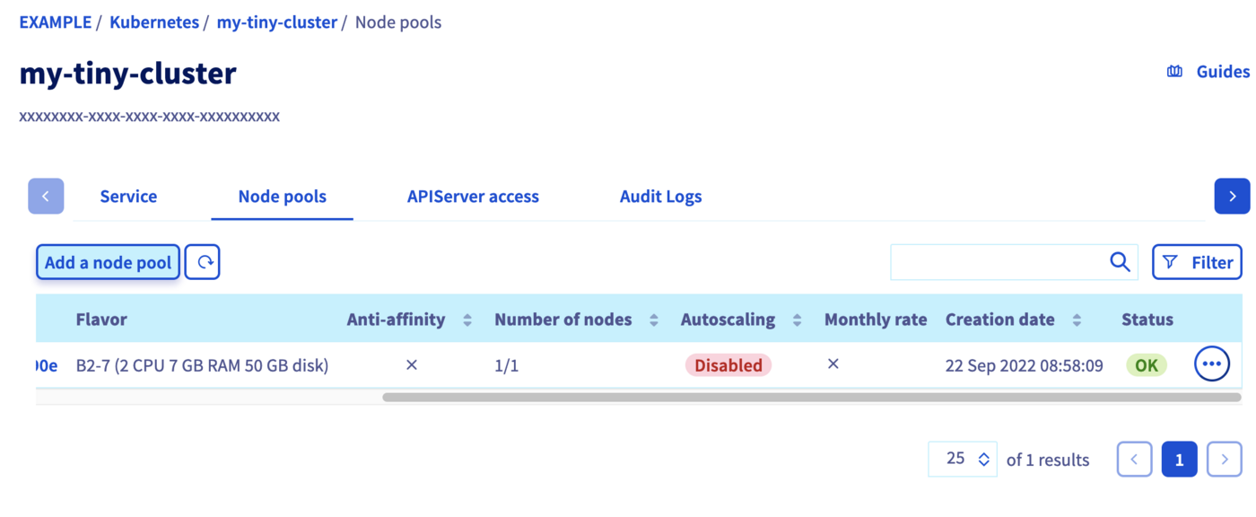Image resolution: width=1256 pixels, height=517 pixels.
Task: Open the Kubernetes breadcrumb link
Action: tap(153, 22)
